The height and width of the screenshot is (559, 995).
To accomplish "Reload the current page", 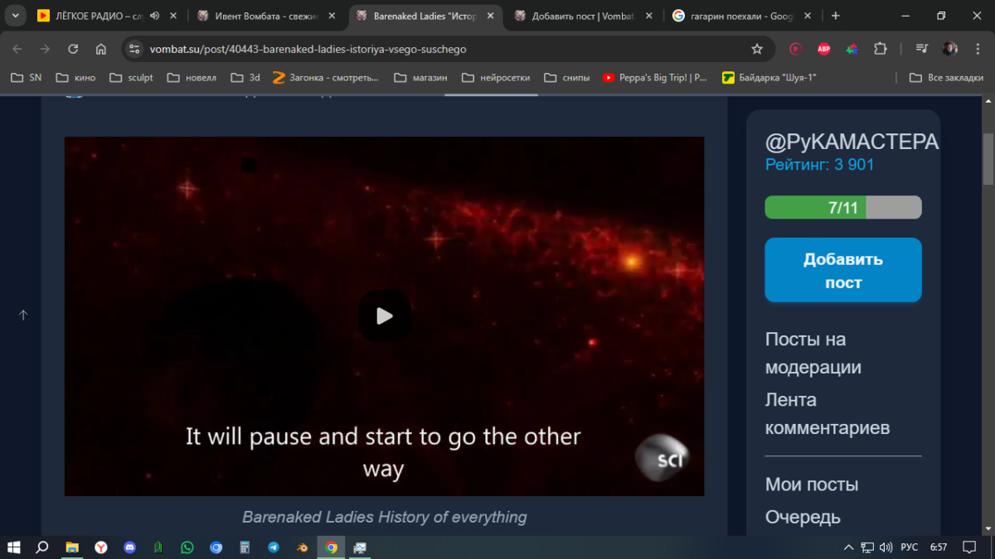I will tap(73, 49).
